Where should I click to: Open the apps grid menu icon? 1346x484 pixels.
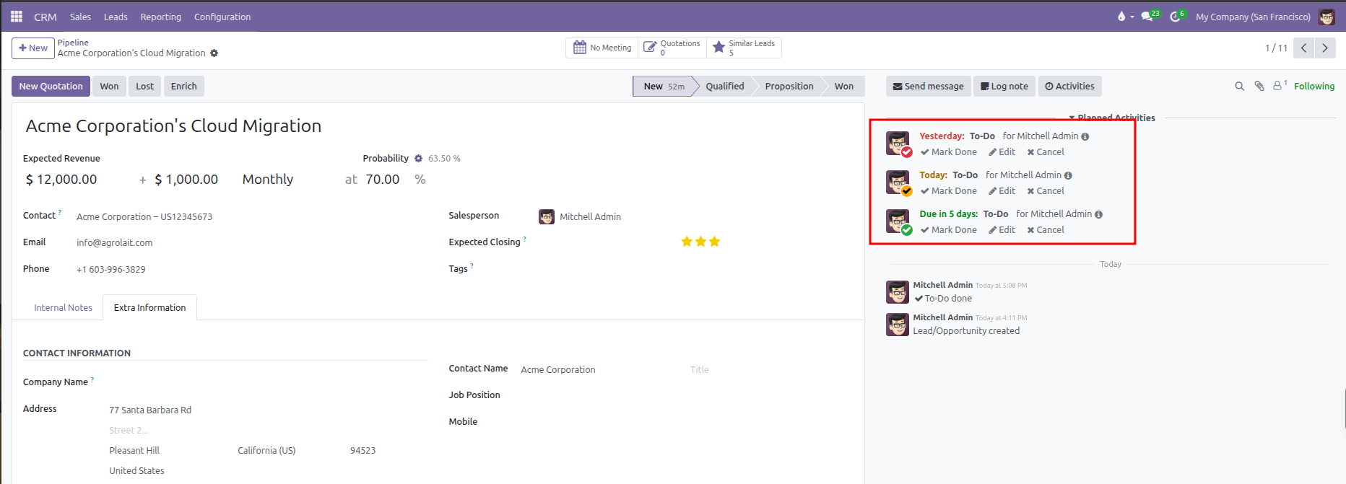[17, 17]
